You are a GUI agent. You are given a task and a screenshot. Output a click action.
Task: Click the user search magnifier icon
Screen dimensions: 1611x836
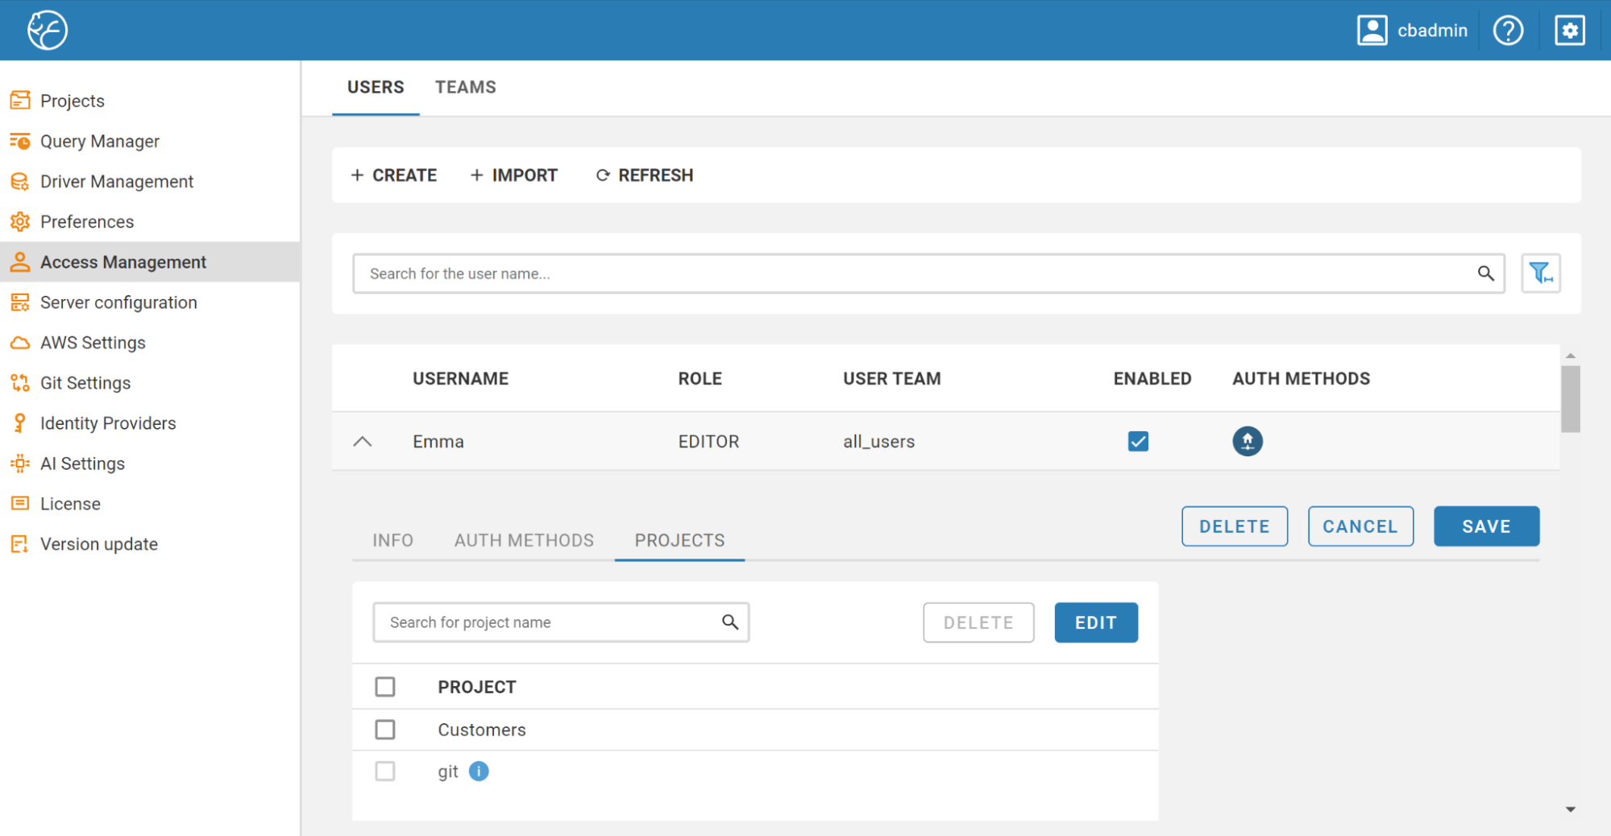pyautogui.click(x=1485, y=273)
